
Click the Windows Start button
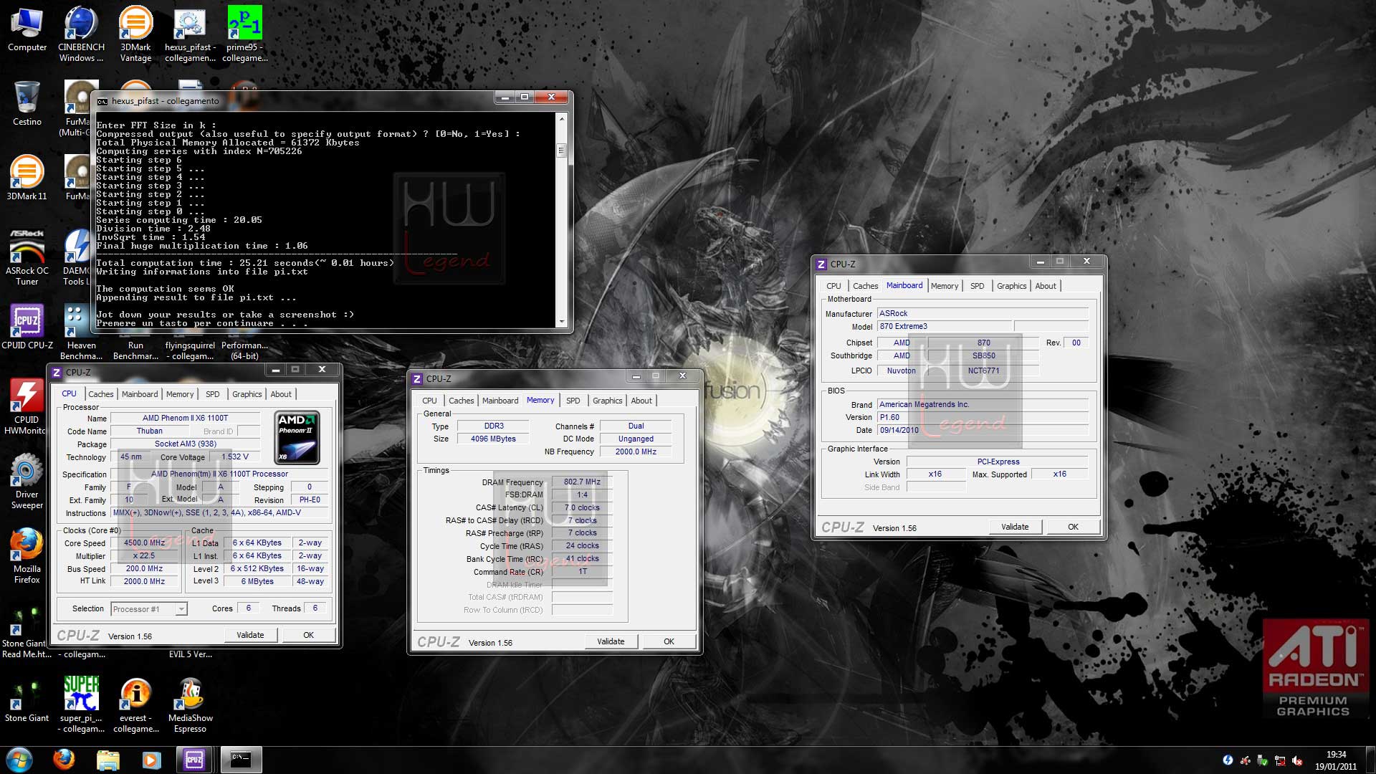[x=19, y=760]
